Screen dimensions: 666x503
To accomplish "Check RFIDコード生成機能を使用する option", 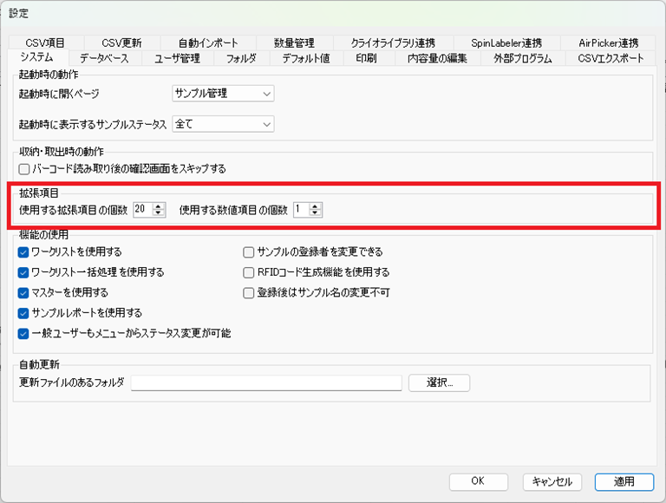I will 249,272.
